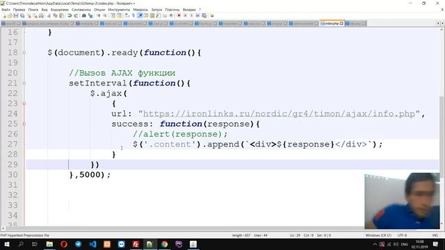Redo edit with the toolbar arrow

(x=76, y=15)
